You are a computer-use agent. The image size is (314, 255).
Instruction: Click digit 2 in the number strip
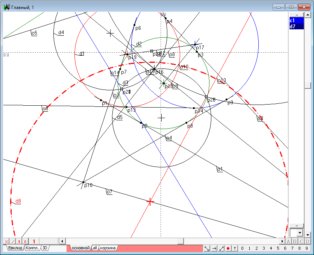click(x=256, y=248)
